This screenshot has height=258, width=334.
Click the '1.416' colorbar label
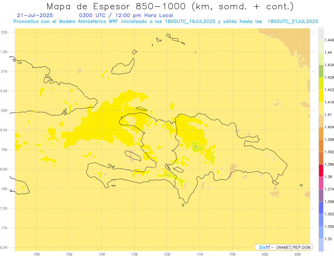click(x=329, y=102)
